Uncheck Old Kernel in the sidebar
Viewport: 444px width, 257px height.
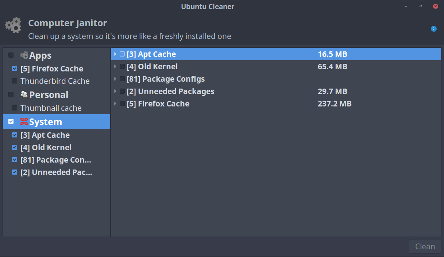tap(15, 147)
